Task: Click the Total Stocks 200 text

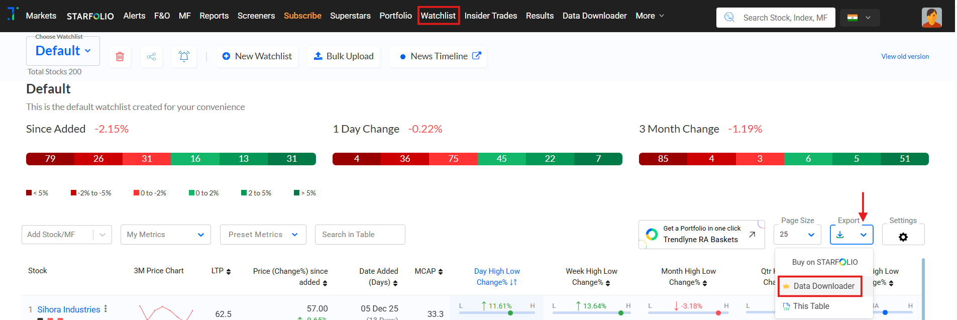Action: (54, 72)
